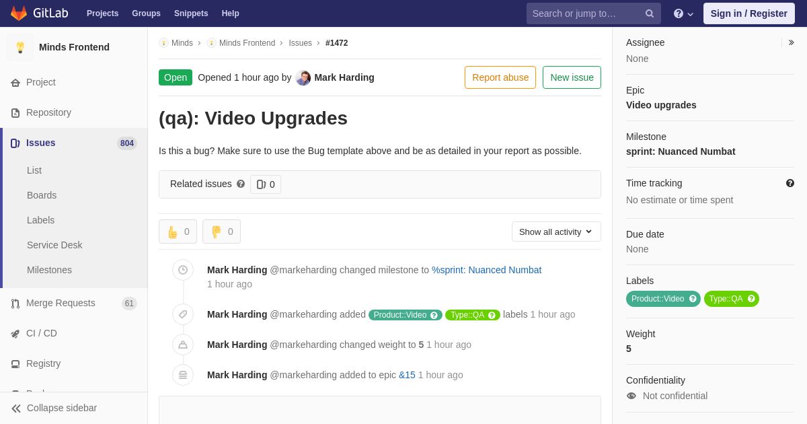Open the Snippets page
807x424 pixels.
(191, 13)
